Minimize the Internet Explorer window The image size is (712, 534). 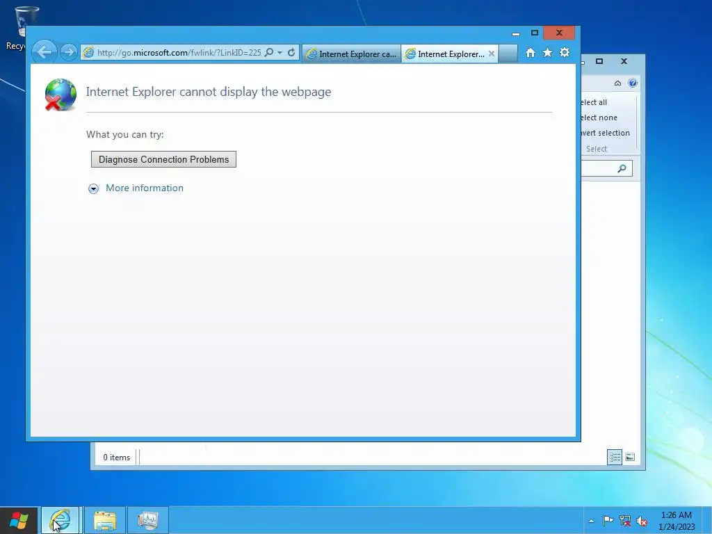(x=516, y=33)
